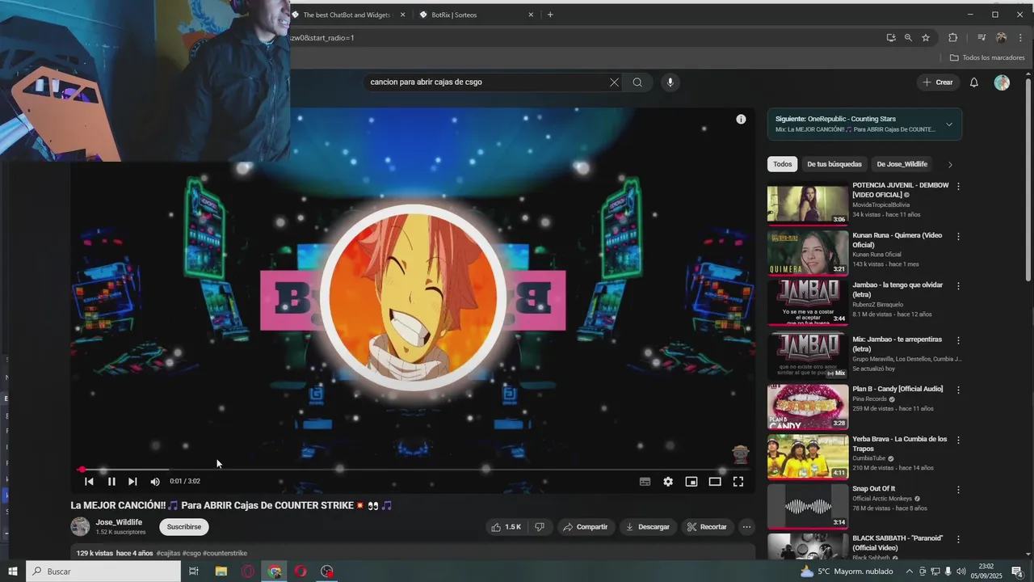The height and width of the screenshot is (582, 1034).
Task: Open the YouTube account avatar menu
Action: (1002, 82)
